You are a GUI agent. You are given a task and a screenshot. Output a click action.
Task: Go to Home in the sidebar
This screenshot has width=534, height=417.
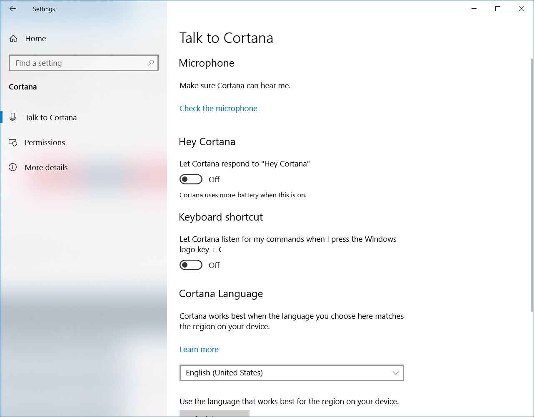point(83,39)
